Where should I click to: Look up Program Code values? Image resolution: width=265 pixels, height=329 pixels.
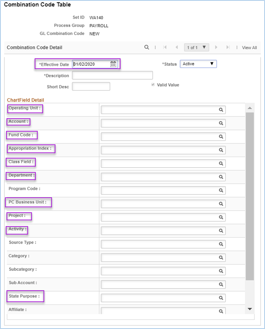coord(221,190)
